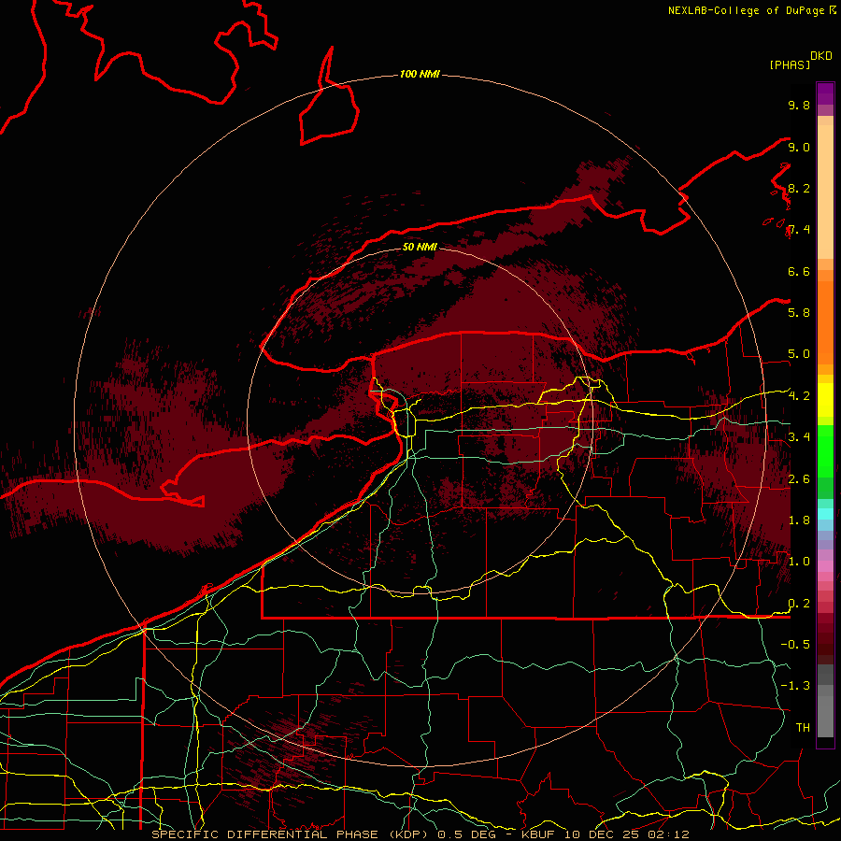Click the 2.6 value on color scale
This screenshot has width=841, height=841.
tap(799, 478)
